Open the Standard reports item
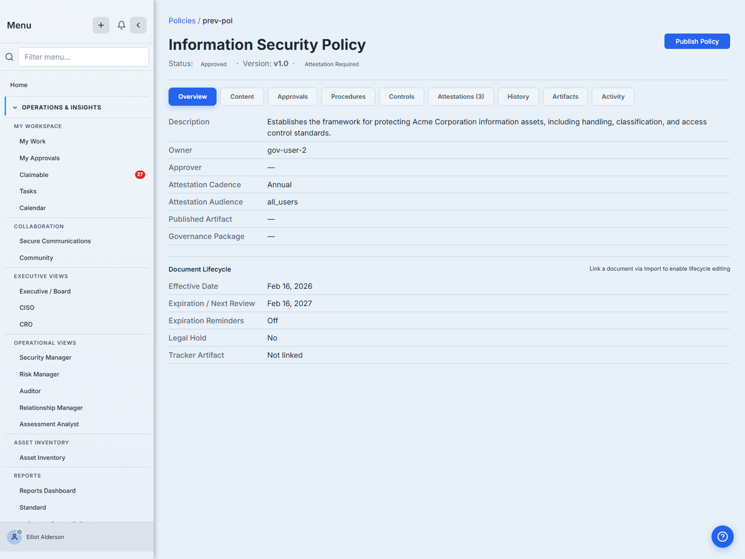The height and width of the screenshot is (559, 745). (32, 507)
